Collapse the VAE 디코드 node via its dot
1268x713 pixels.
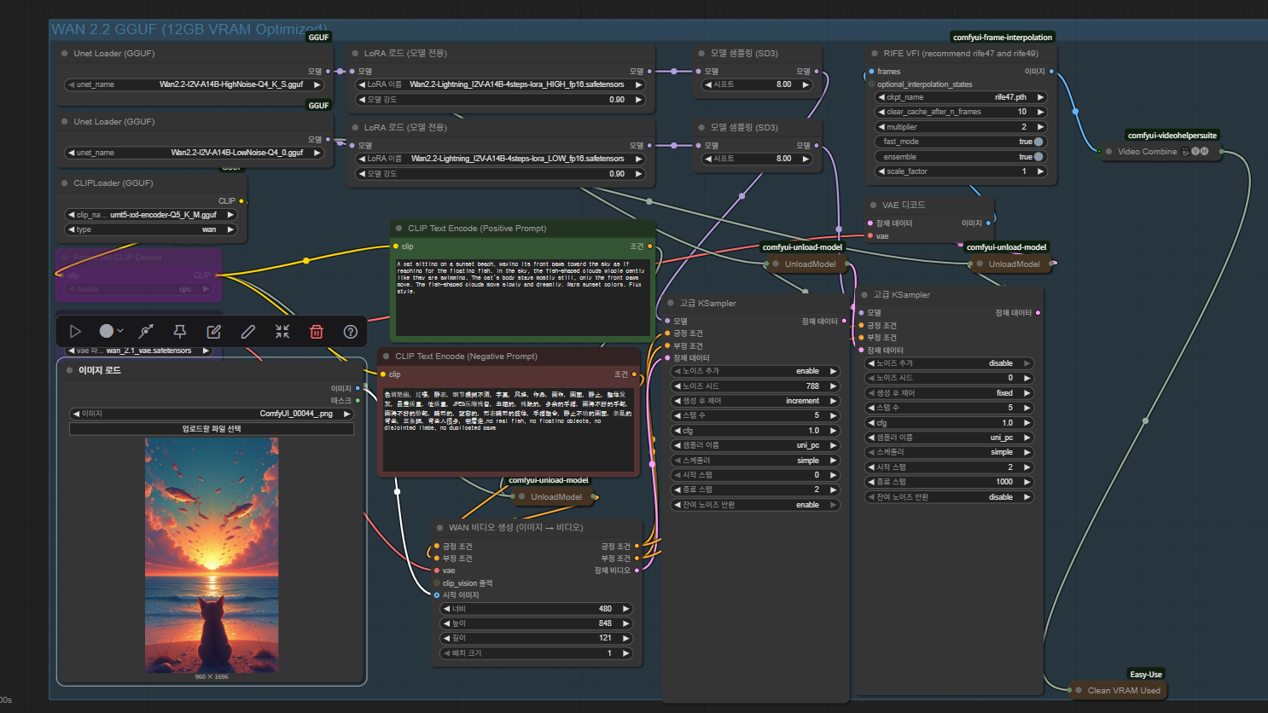pos(873,205)
